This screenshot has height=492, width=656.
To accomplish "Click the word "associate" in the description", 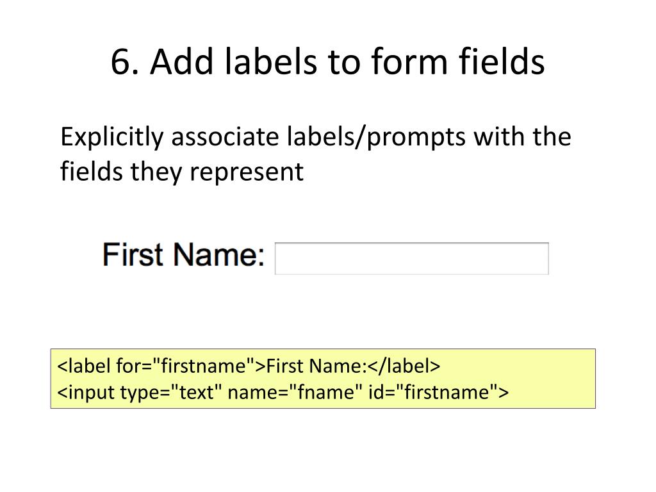I will [x=225, y=137].
